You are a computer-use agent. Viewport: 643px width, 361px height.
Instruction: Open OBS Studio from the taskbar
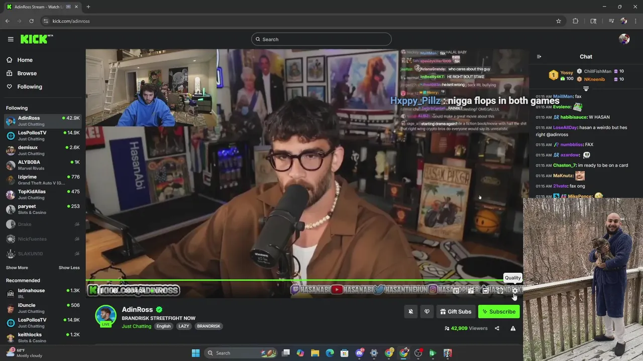click(418, 353)
